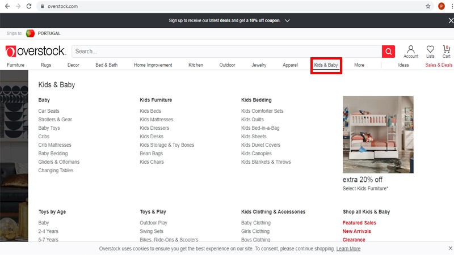Open the Lists heart icon

tap(430, 51)
